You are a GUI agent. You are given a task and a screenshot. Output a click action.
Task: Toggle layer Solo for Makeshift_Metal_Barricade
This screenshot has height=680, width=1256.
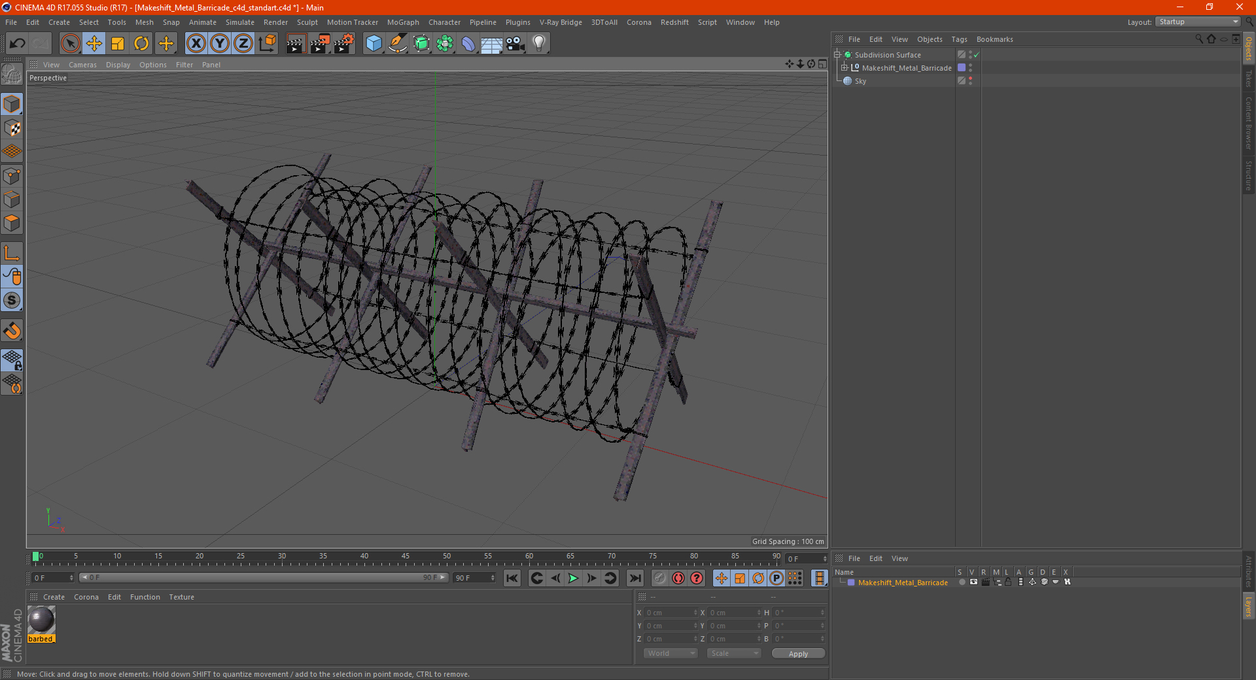pos(962,582)
